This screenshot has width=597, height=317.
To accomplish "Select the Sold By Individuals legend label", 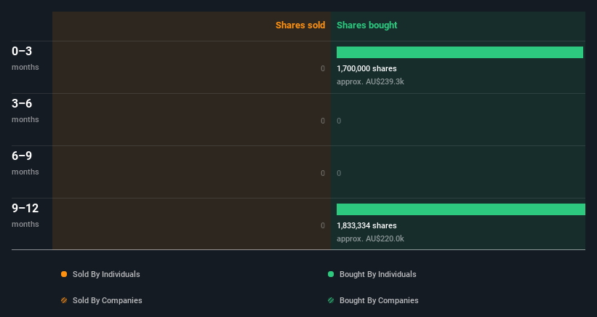I will pyautogui.click(x=106, y=274).
